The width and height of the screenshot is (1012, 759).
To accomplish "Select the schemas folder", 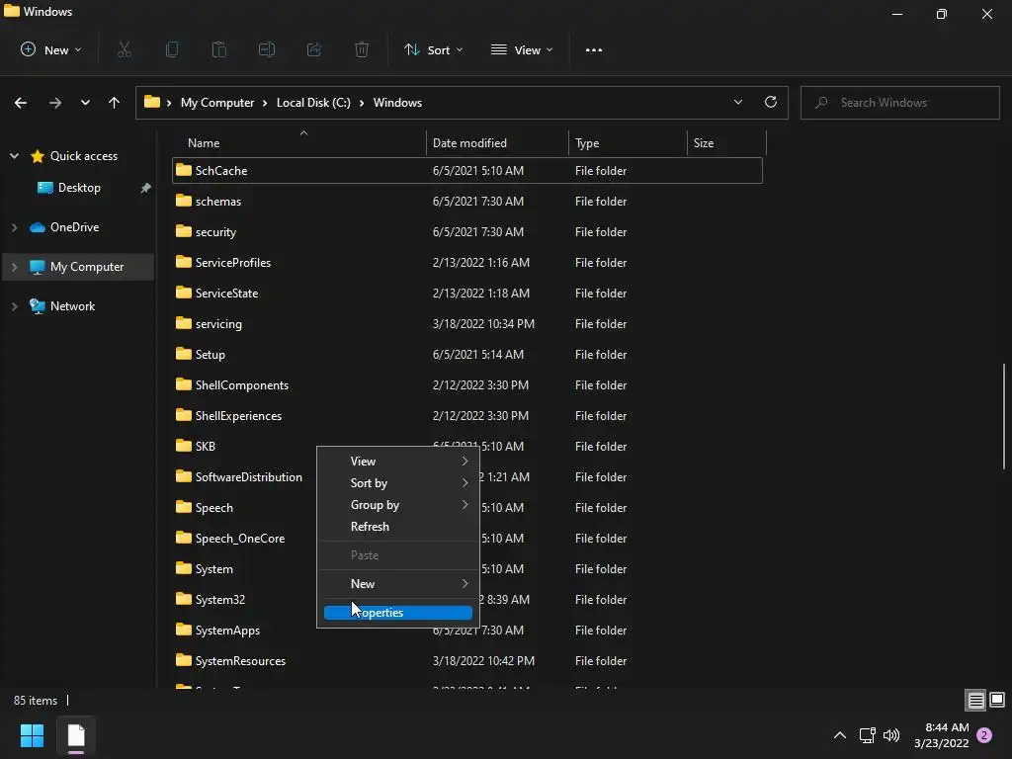I will point(218,202).
